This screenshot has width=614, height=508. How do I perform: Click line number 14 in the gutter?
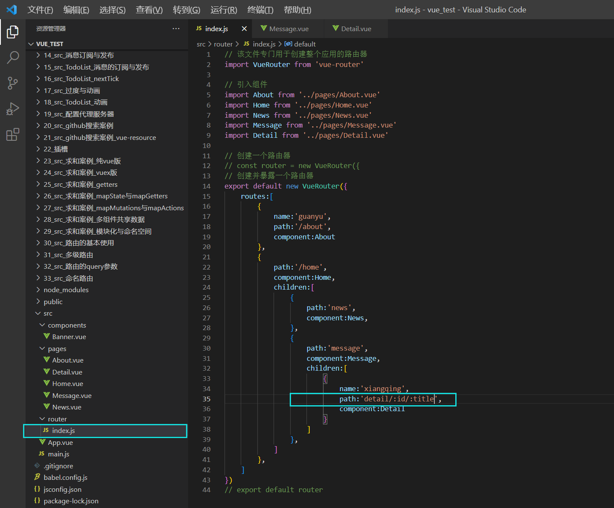tap(207, 186)
